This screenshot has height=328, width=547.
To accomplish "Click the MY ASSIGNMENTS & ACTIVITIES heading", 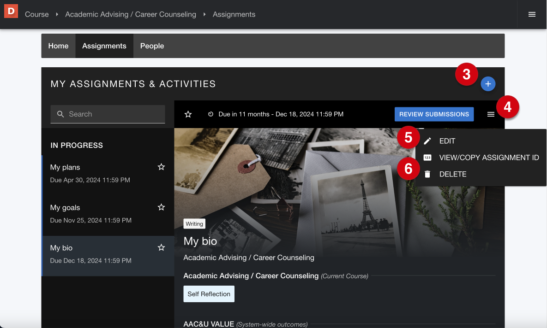I will tap(133, 84).
